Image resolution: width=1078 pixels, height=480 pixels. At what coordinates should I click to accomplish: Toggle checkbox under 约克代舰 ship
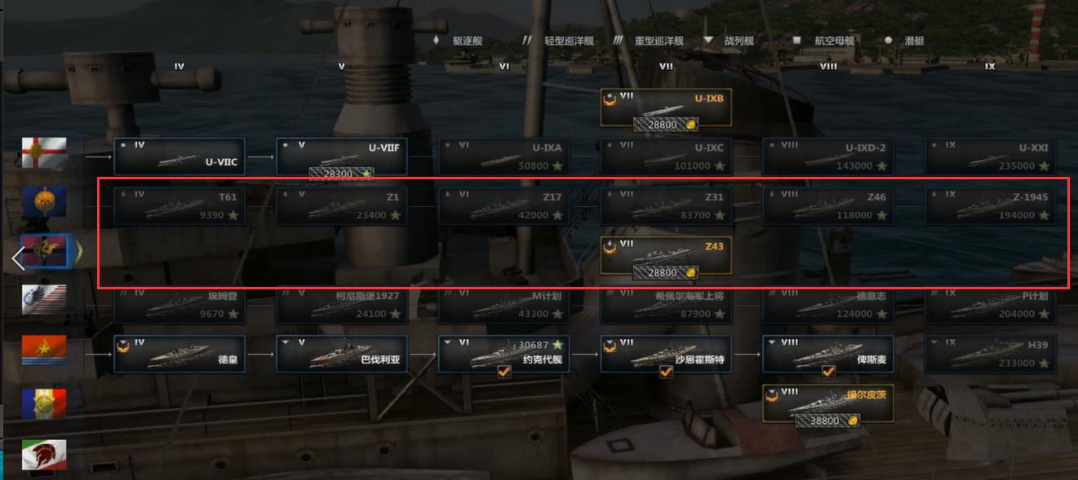504,372
